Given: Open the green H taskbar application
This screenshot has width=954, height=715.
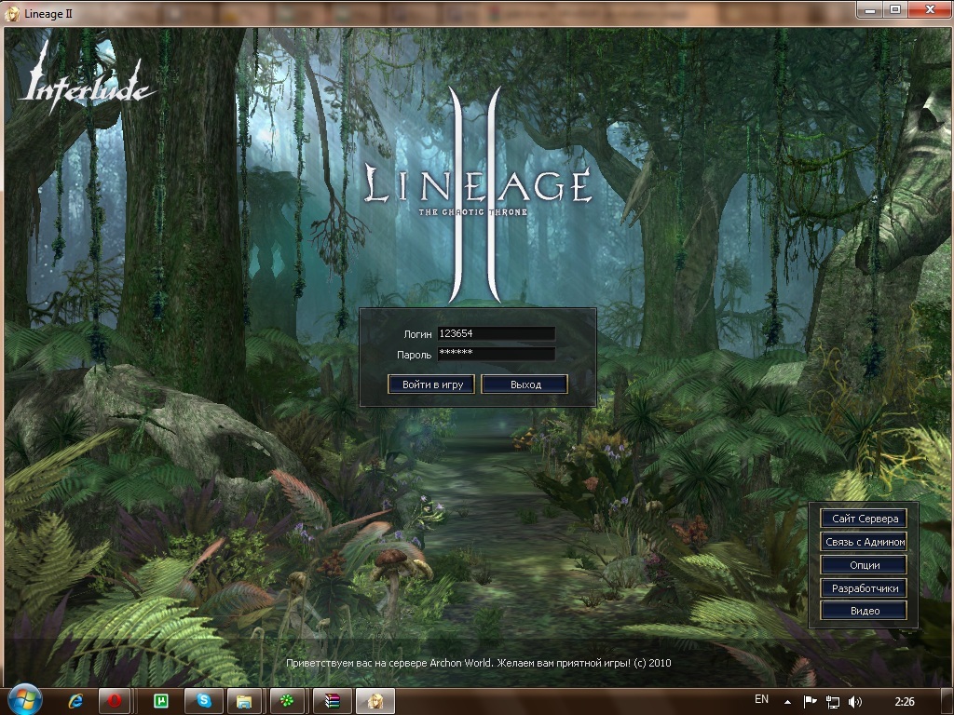Looking at the screenshot, I should [161, 701].
